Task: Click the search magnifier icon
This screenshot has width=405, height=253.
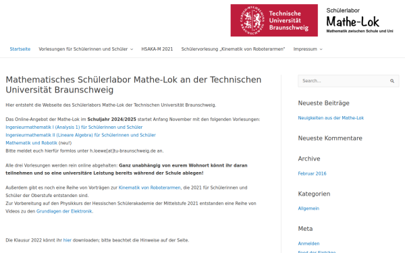Action: pos(392,81)
